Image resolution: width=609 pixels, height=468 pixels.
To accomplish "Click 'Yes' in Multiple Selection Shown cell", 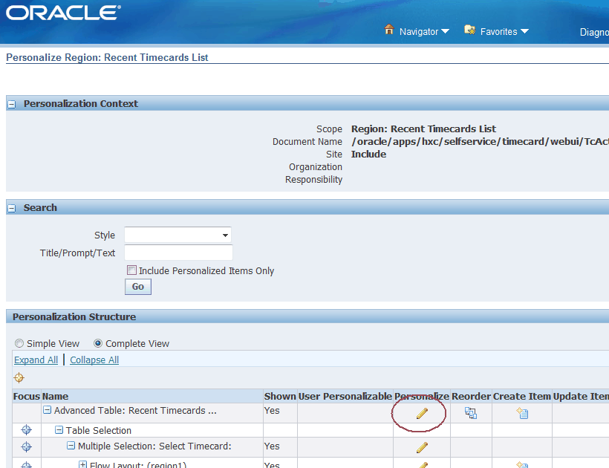I will (272, 446).
